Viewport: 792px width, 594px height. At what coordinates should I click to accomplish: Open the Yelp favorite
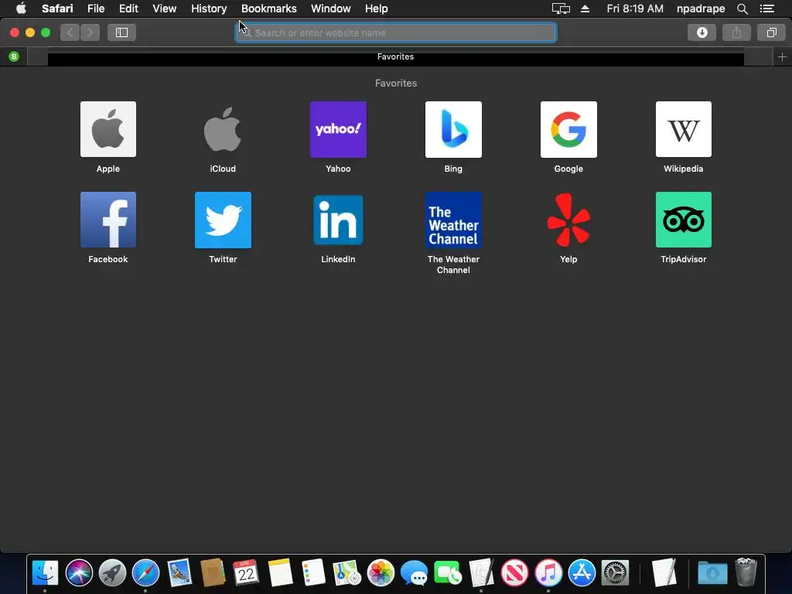[568, 220]
